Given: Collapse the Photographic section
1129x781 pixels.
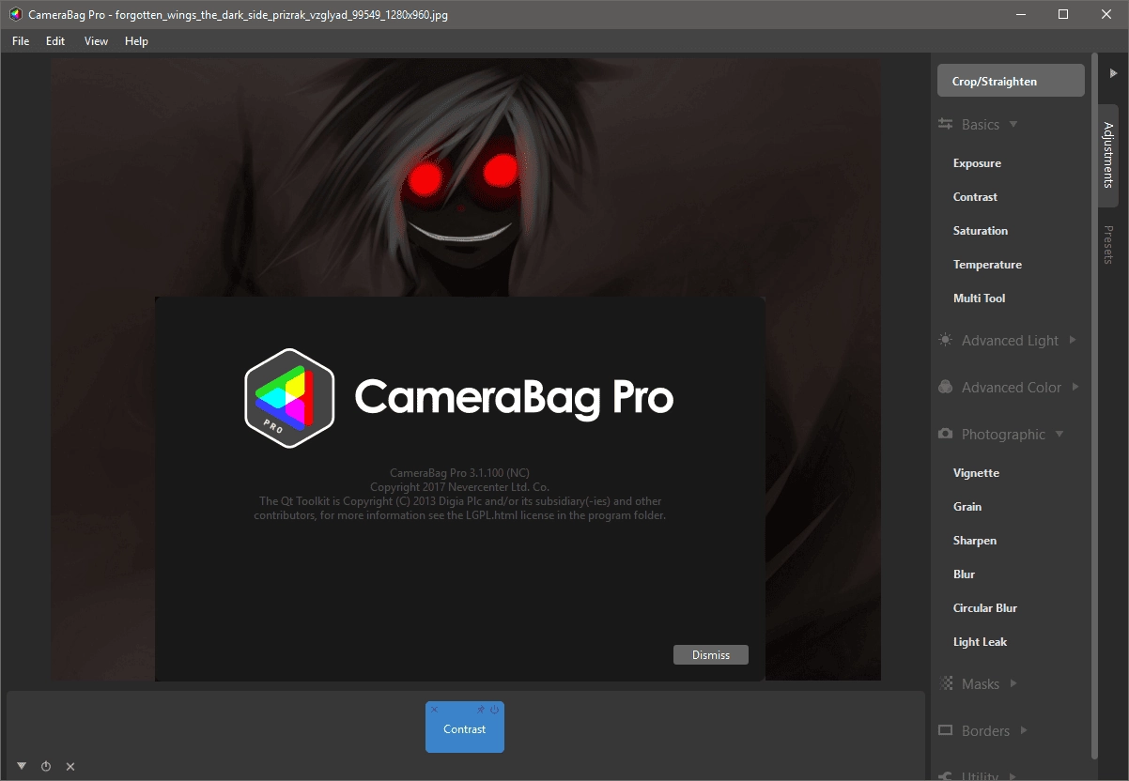Looking at the screenshot, I should coord(1059,434).
